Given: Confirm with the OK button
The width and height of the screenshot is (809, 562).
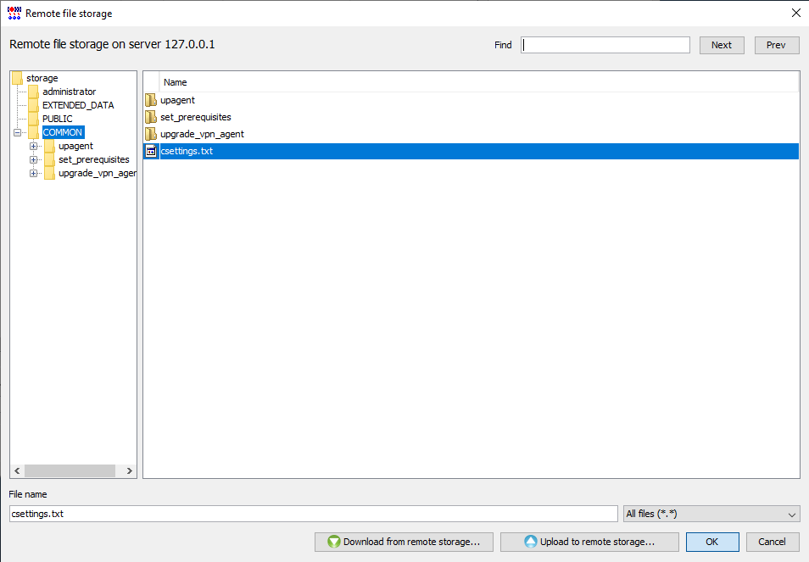Looking at the screenshot, I should [712, 542].
